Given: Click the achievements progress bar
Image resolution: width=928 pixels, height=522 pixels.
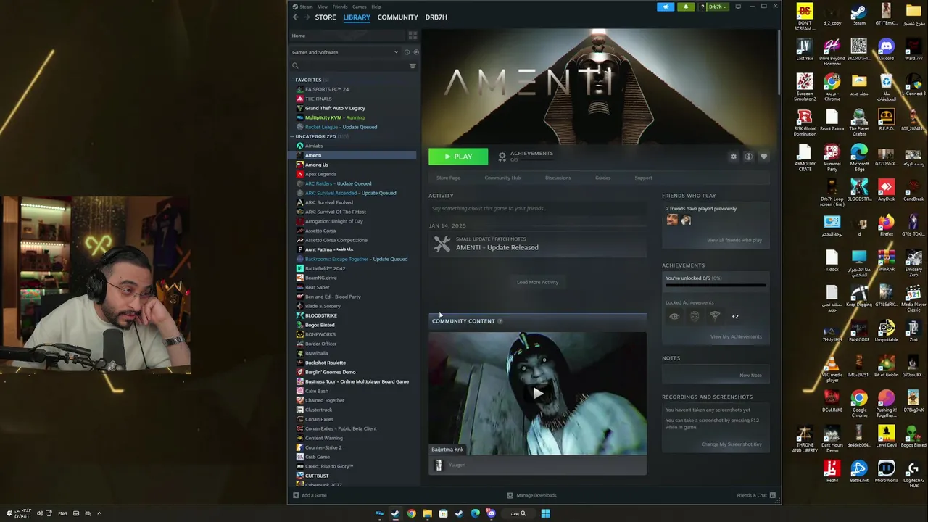Looking at the screenshot, I should (716, 285).
